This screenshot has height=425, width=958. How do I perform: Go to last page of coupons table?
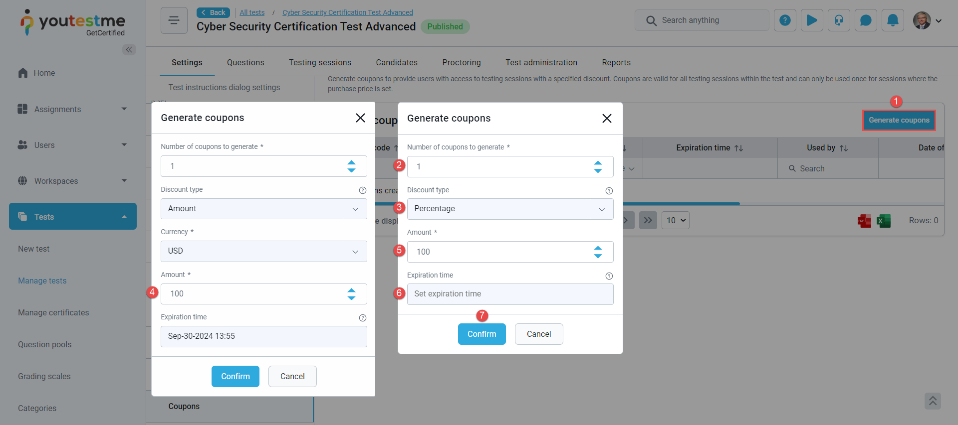tap(648, 220)
